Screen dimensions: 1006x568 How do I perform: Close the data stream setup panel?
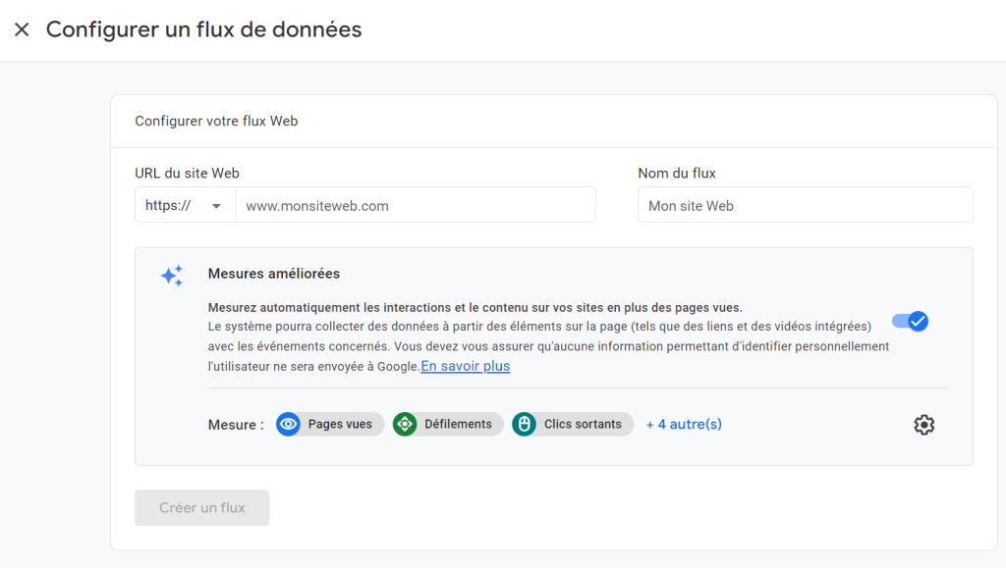point(22,29)
